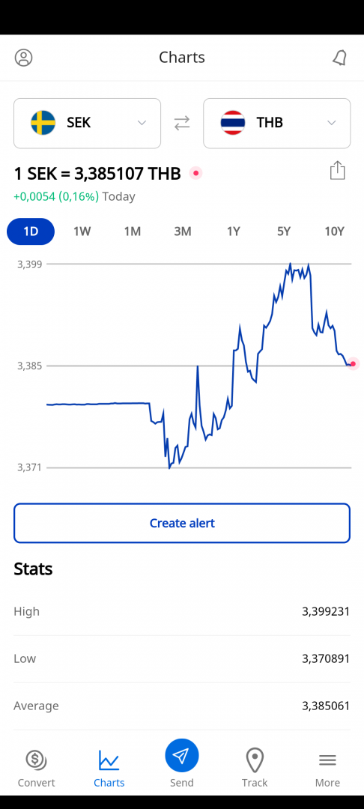Open the Track location icon

[x=255, y=760]
